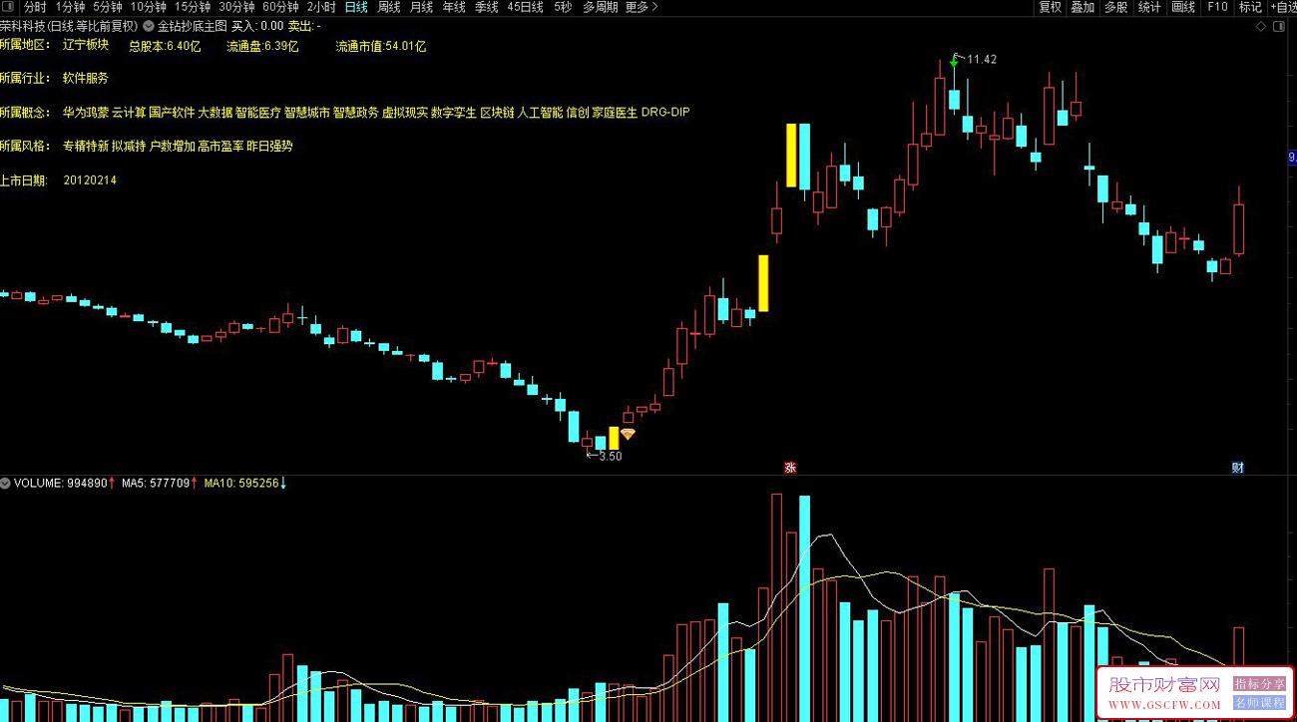The width and height of the screenshot is (1297, 722).
Task: Select the 5秒 period tab
Action: click(564, 7)
